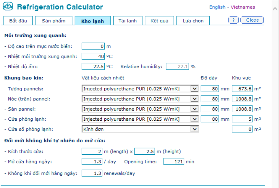Image resolution: width=279 pixels, height=188 pixels.
Task: Click the Refrigeration Calculator logo icon
Action: click(8, 6)
